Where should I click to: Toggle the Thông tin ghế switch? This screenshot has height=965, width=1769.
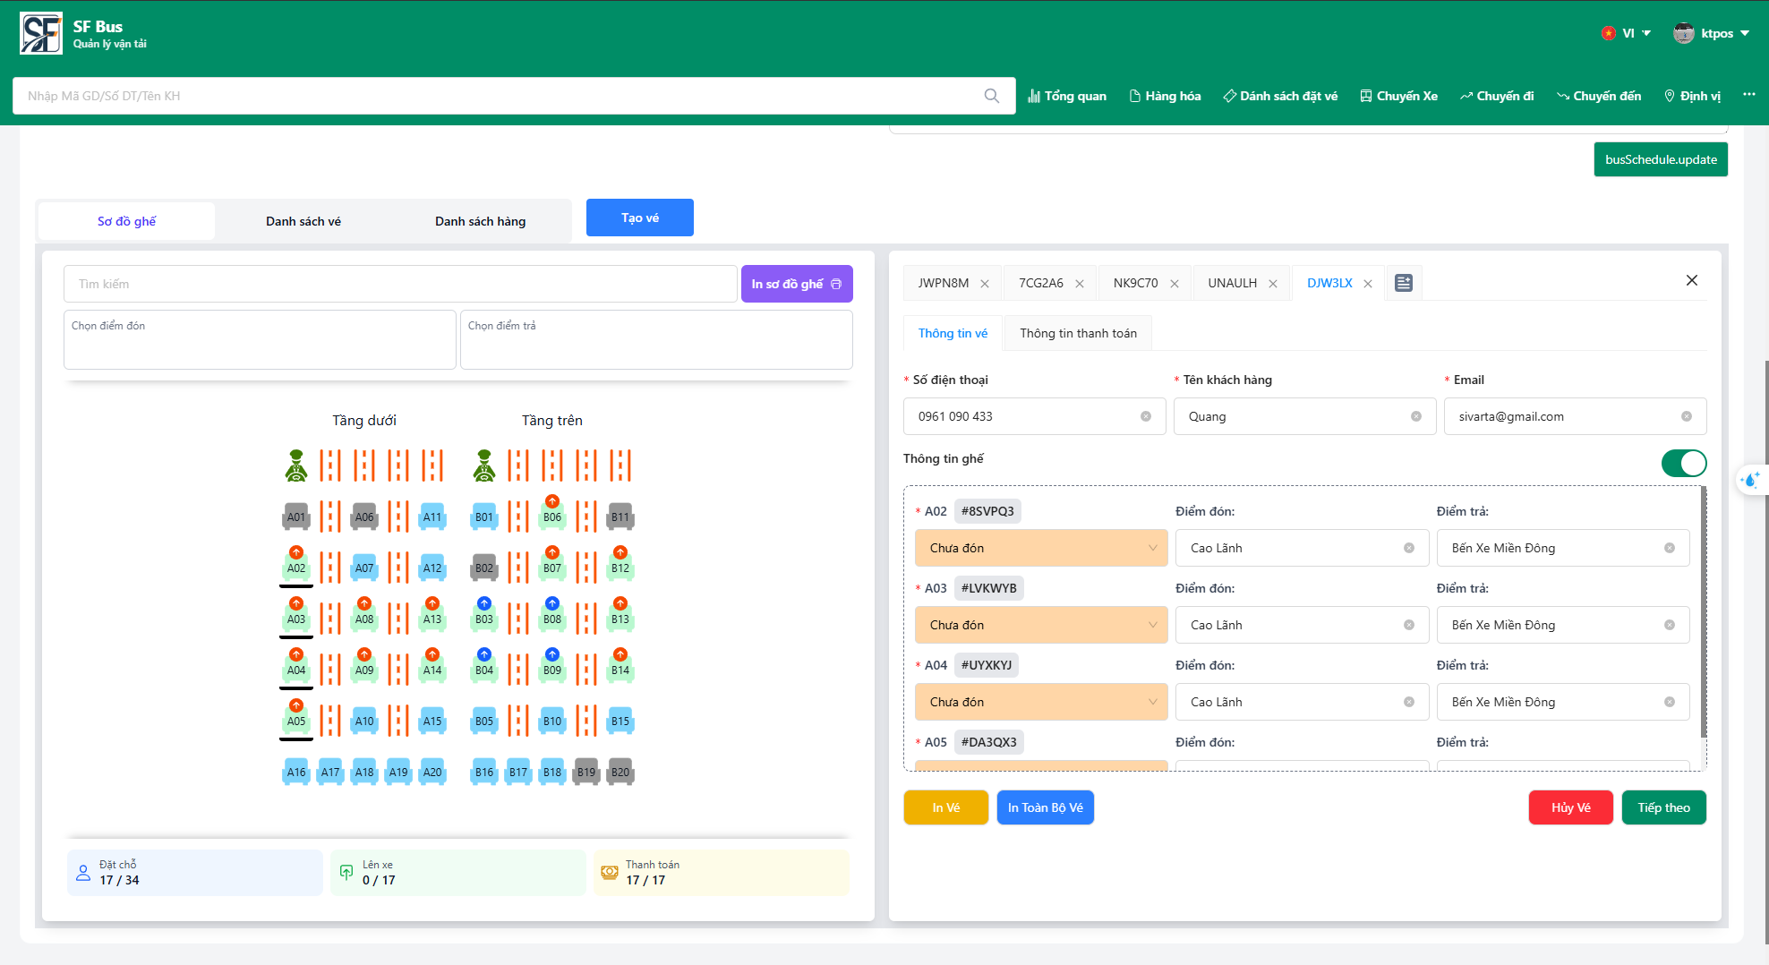tap(1683, 463)
